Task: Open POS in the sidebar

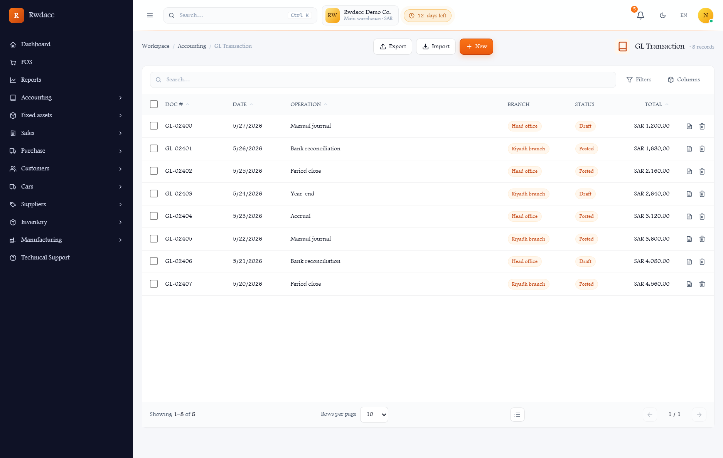Action: click(66, 62)
